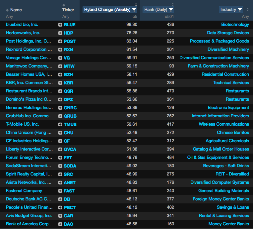253x229 pixels.
Task: Sort by the Name column arrows
Action: [7, 10]
